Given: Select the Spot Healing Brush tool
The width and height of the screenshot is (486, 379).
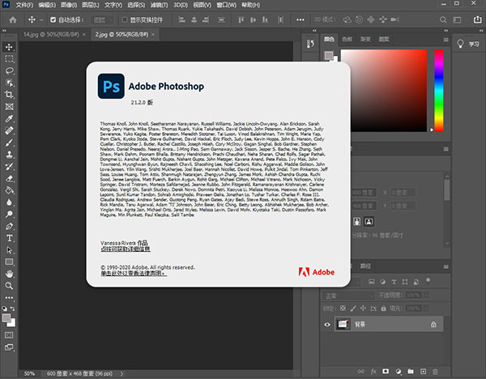Looking at the screenshot, I should (9, 130).
